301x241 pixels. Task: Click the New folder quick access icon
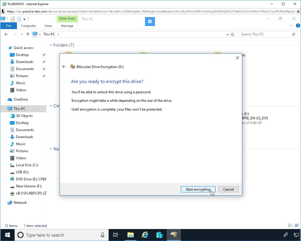19,19
